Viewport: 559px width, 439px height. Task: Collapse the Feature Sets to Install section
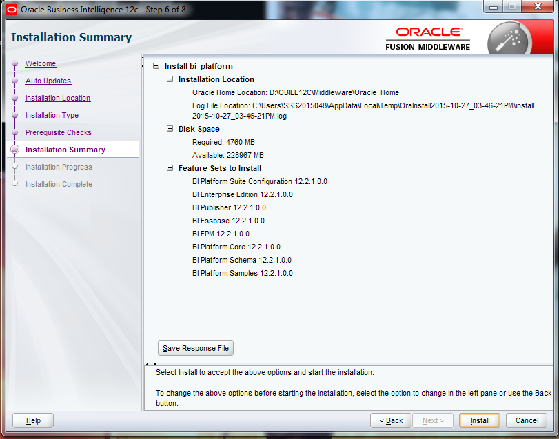[x=170, y=168]
